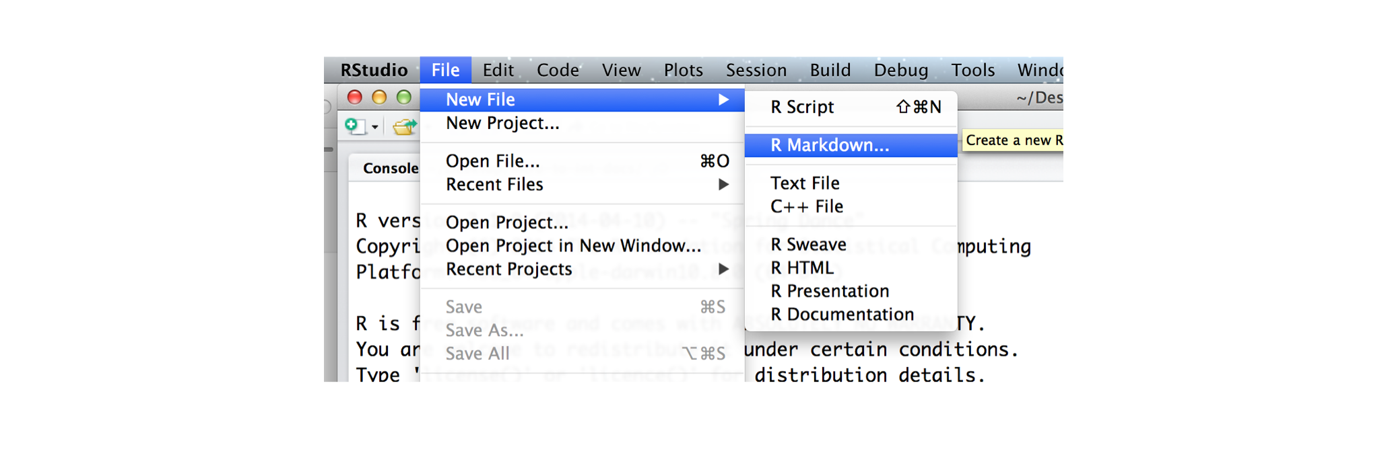Create a new R Documentation file
The image size is (1388, 453).
point(842,314)
